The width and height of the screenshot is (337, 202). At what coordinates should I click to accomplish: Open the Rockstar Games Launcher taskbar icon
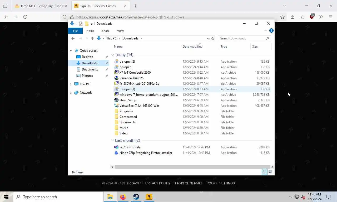[x=149, y=197]
